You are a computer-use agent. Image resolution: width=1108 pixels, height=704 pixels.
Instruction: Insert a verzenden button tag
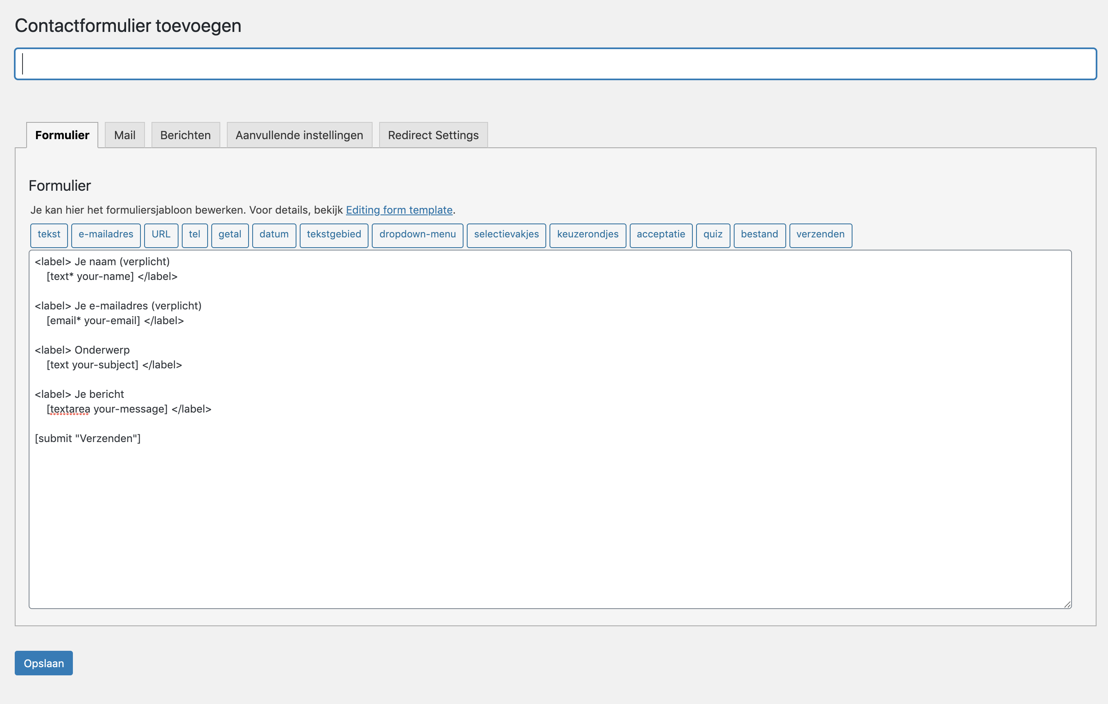pos(821,235)
